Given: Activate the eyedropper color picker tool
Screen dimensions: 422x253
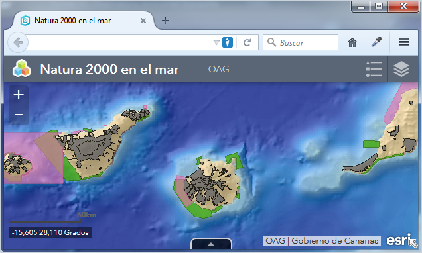Looking at the screenshot, I should [x=376, y=42].
